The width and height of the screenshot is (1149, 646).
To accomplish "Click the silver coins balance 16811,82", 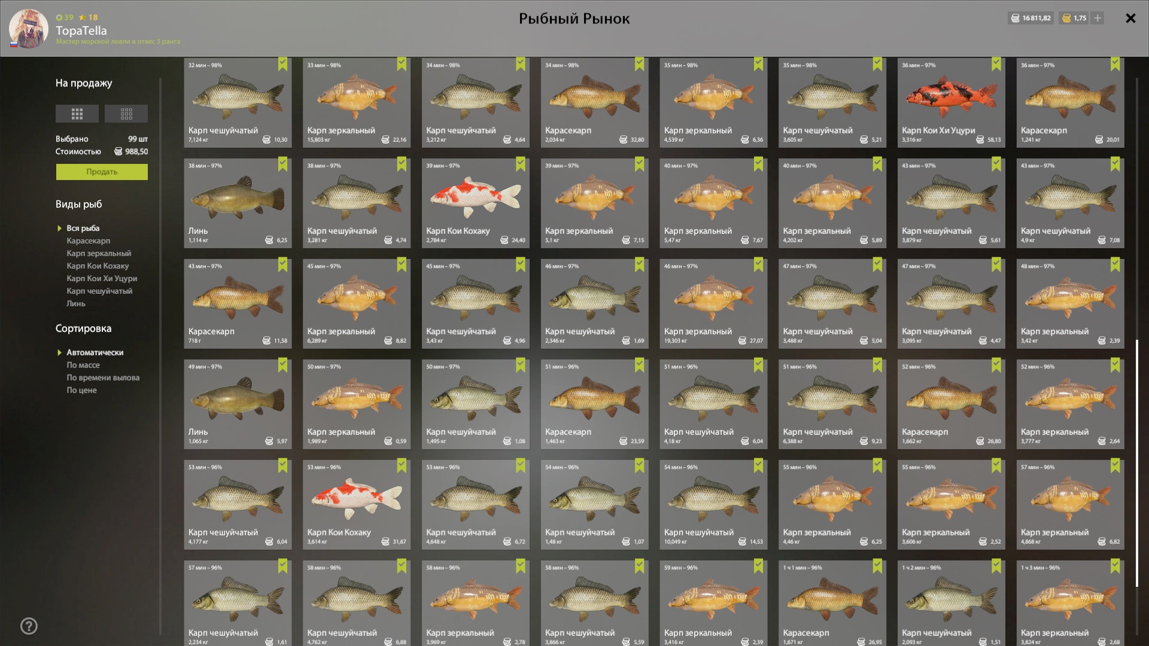I will [1031, 18].
